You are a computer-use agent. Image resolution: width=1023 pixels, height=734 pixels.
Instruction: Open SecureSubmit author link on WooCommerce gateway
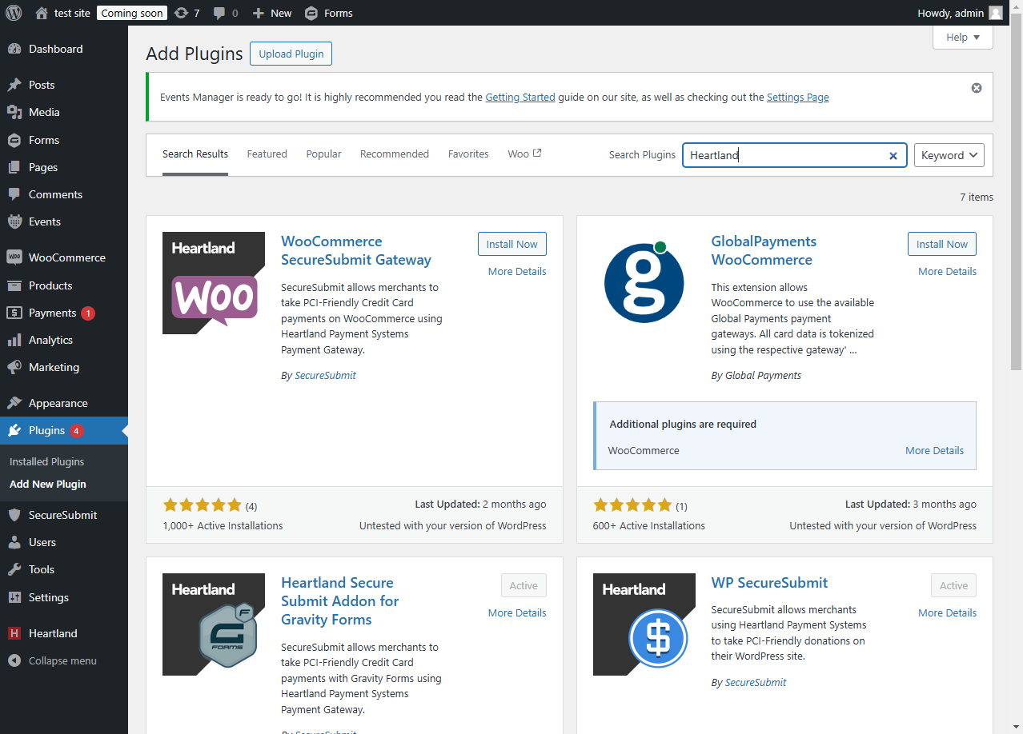click(325, 375)
